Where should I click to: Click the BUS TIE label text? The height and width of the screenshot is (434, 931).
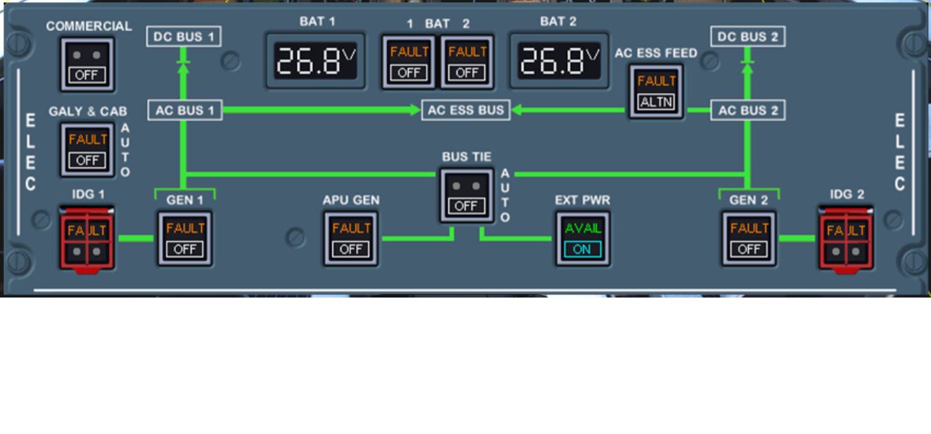(x=467, y=156)
